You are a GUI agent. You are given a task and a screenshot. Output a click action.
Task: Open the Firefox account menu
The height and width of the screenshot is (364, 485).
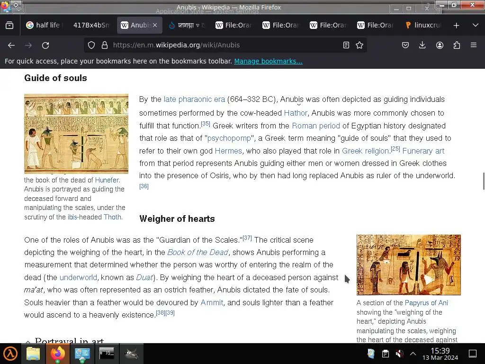pyautogui.click(x=440, y=45)
